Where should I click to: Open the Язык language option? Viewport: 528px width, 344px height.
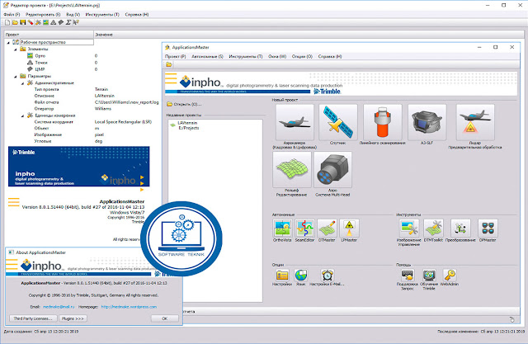300,275
